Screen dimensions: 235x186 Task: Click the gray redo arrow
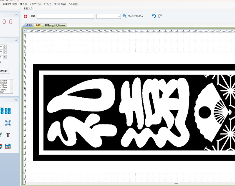point(160,16)
